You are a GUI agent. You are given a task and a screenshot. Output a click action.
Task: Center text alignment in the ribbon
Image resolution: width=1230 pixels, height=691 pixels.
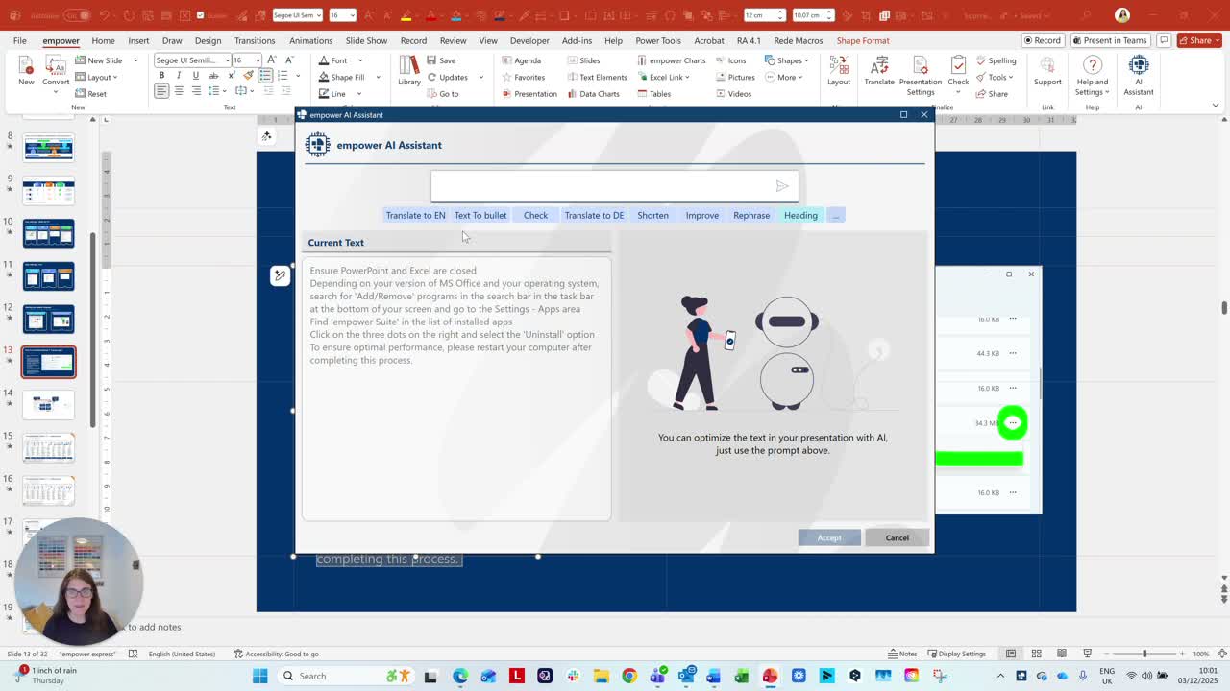179,91
